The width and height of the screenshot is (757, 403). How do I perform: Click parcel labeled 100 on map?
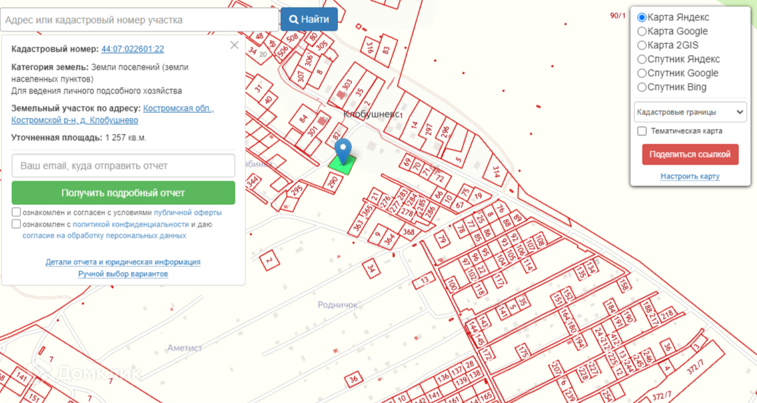[x=452, y=284]
